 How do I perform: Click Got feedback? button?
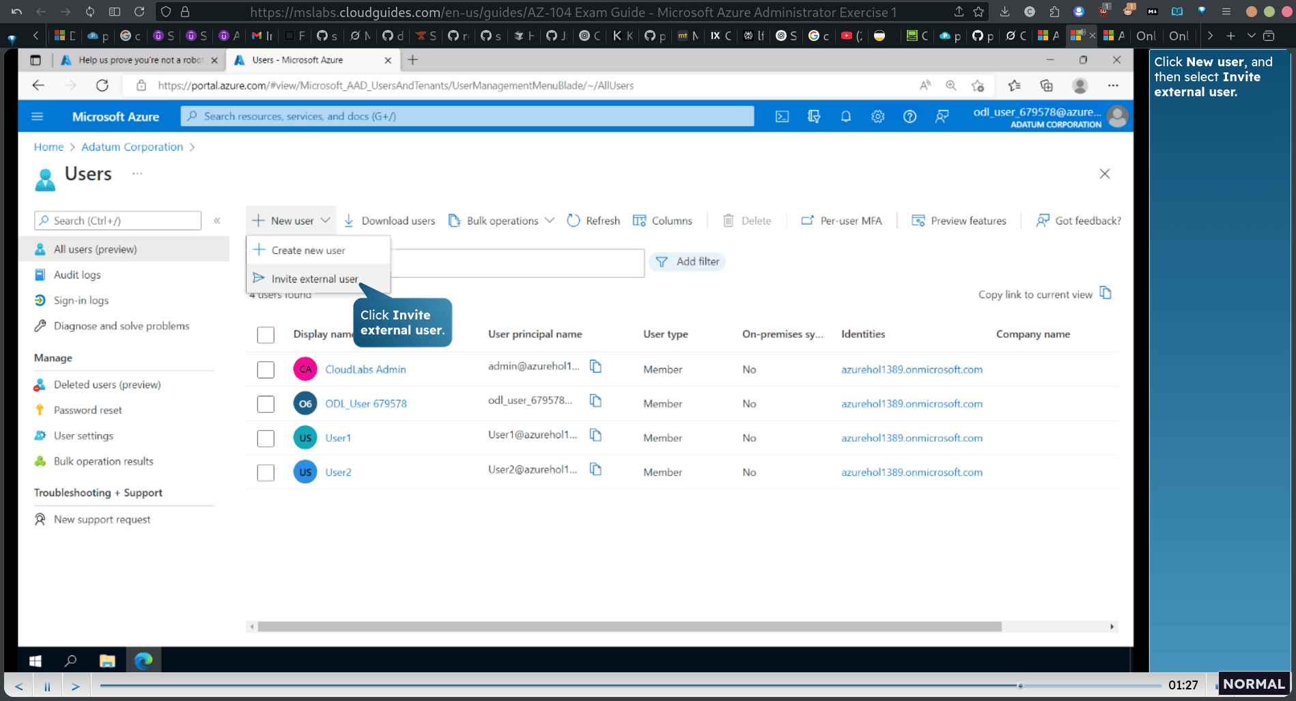(x=1078, y=220)
